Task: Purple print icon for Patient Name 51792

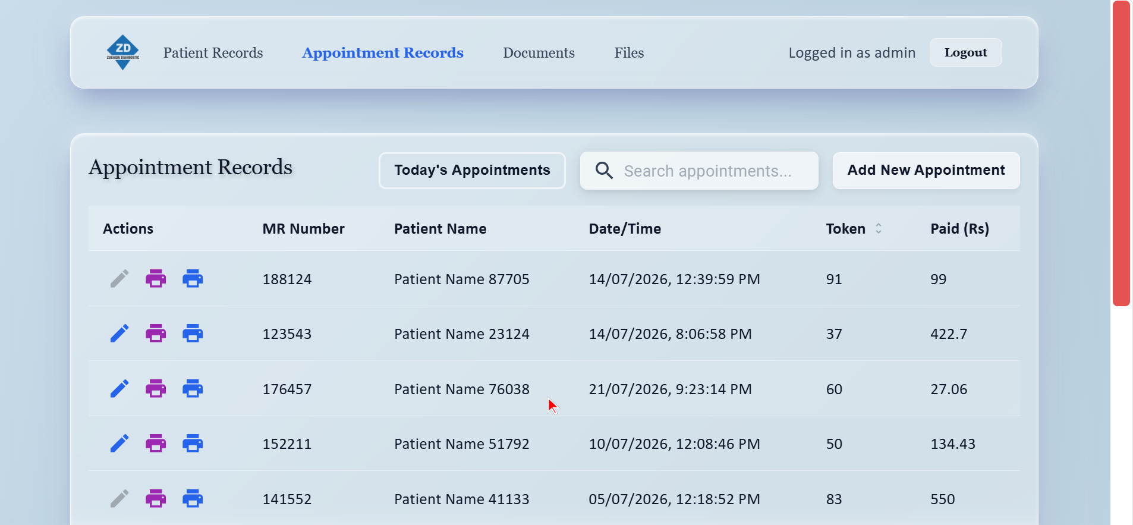Action: click(x=156, y=444)
